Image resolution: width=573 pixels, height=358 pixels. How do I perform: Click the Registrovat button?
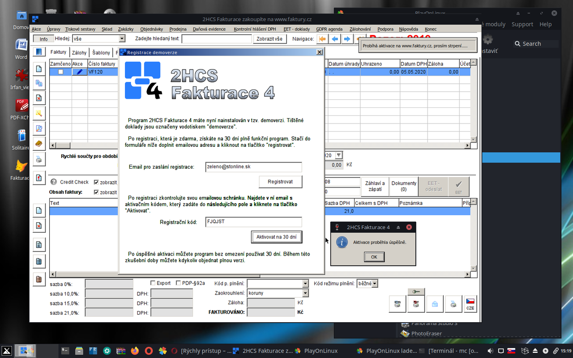(x=280, y=182)
